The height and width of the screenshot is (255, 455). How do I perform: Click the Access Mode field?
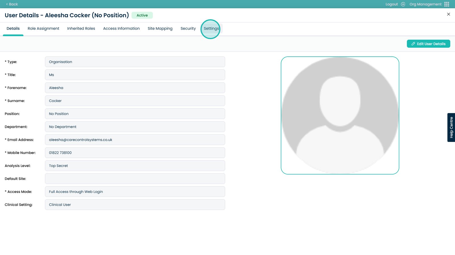[135, 192]
